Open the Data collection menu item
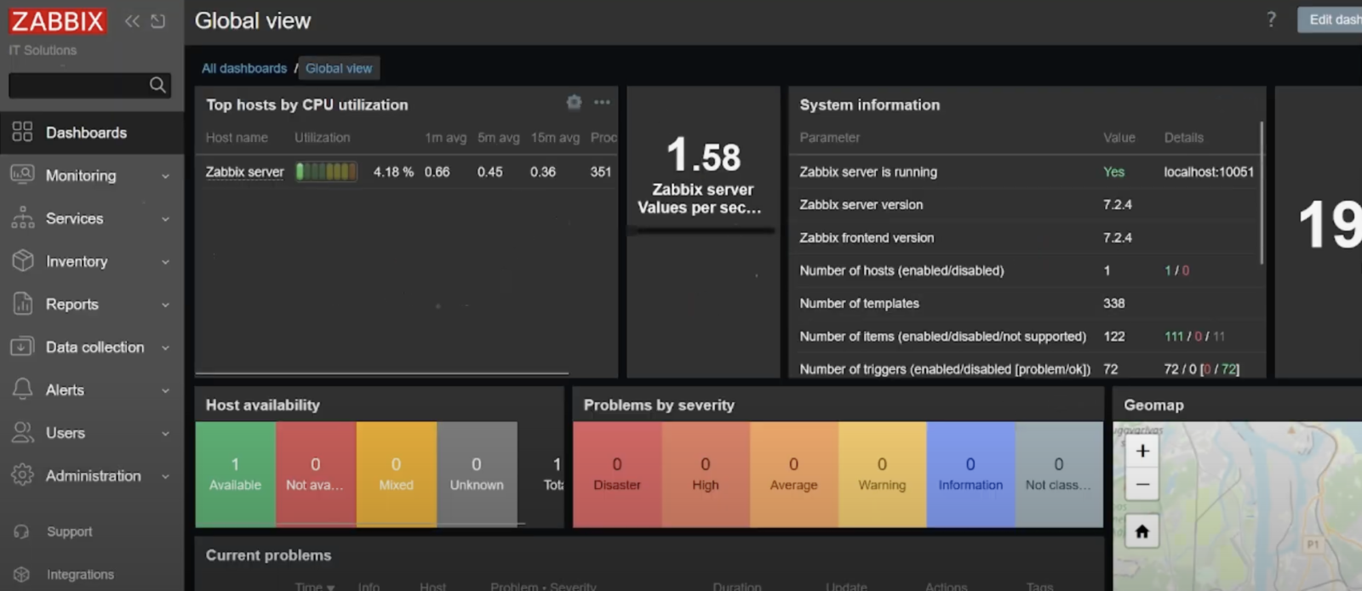Viewport: 1362px width, 591px height. [92, 347]
